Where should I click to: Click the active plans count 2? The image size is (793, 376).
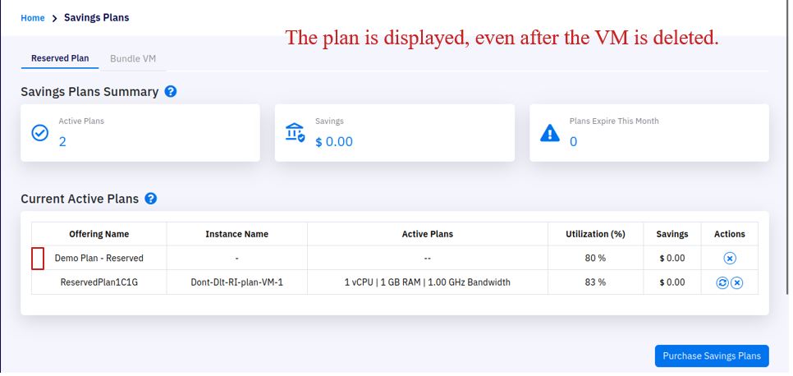point(62,142)
